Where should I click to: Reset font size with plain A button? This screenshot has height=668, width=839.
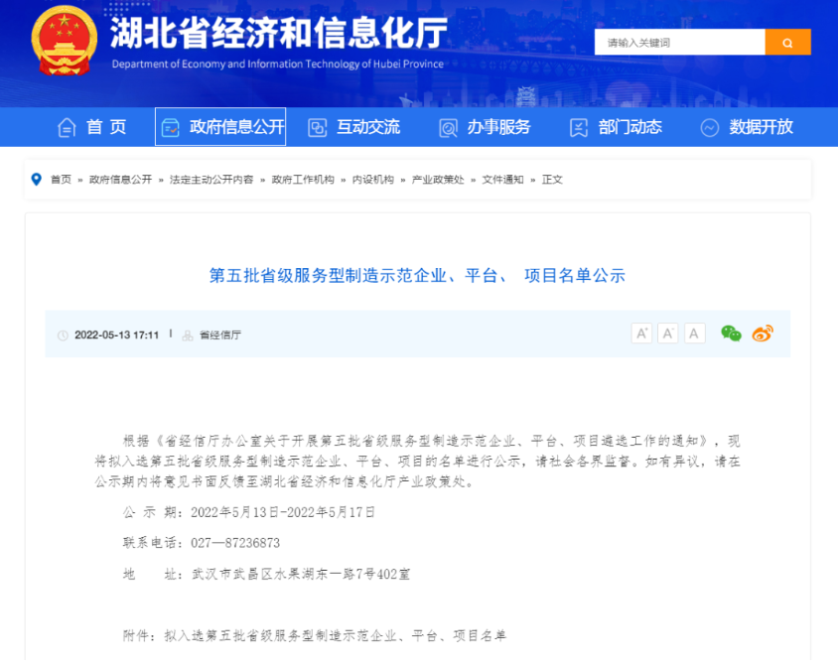click(x=694, y=334)
